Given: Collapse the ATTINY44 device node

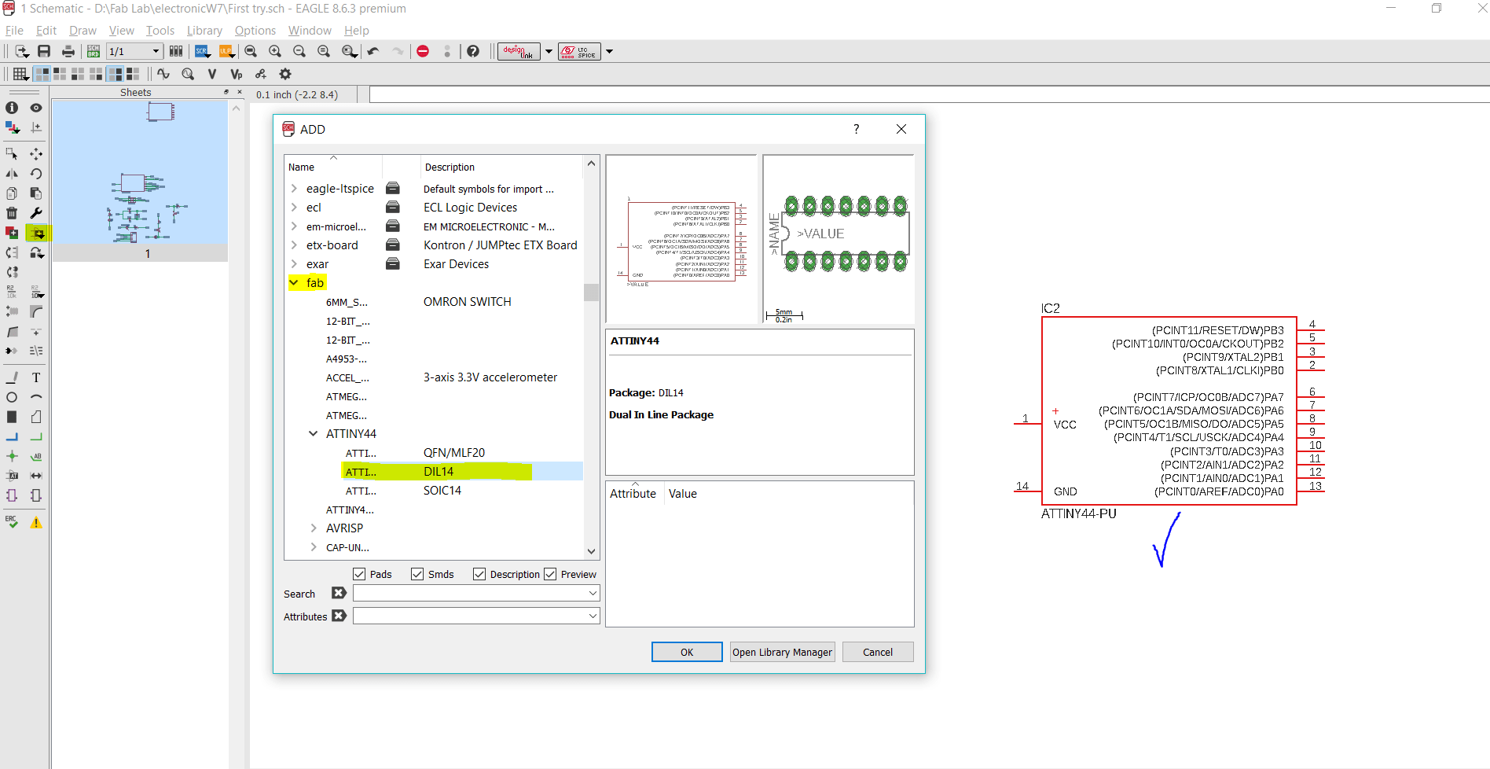Looking at the screenshot, I should [x=314, y=433].
